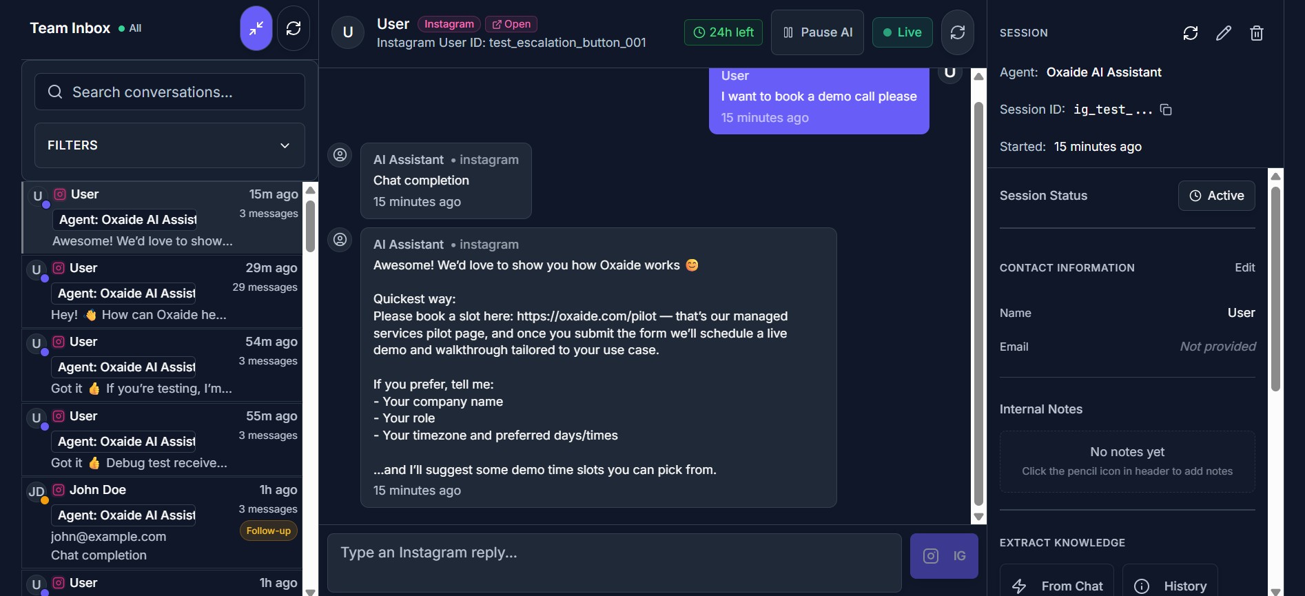Screen dimensions: 1305x596
Task: Collapse the chat view with the arrows icon
Action: (256, 28)
